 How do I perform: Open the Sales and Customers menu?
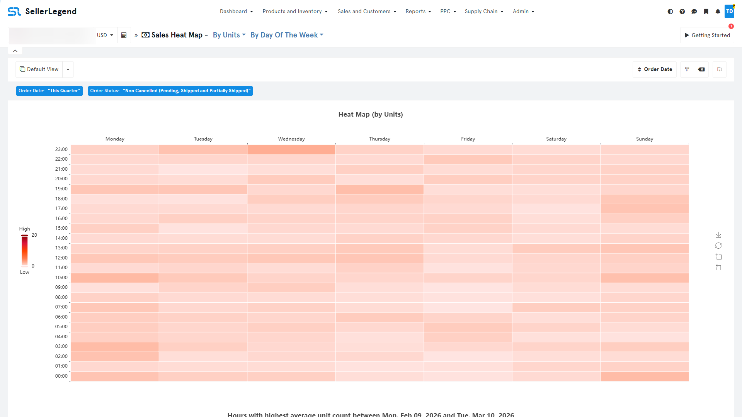pyautogui.click(x=366, y=11)
